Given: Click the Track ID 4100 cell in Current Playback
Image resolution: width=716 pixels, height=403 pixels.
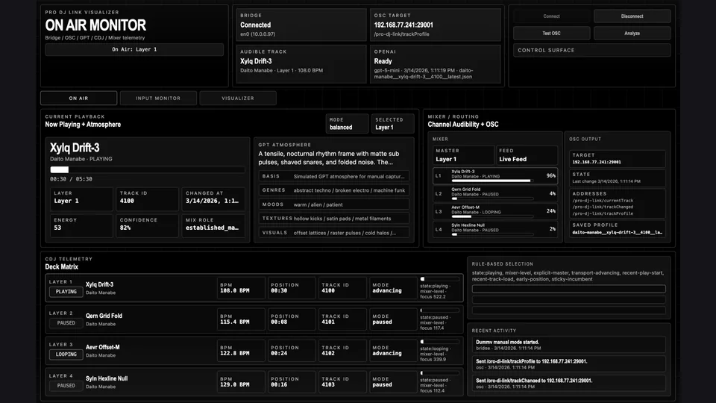Looking at the screenshot, I should pyautogui.click(x=147, y=199).
